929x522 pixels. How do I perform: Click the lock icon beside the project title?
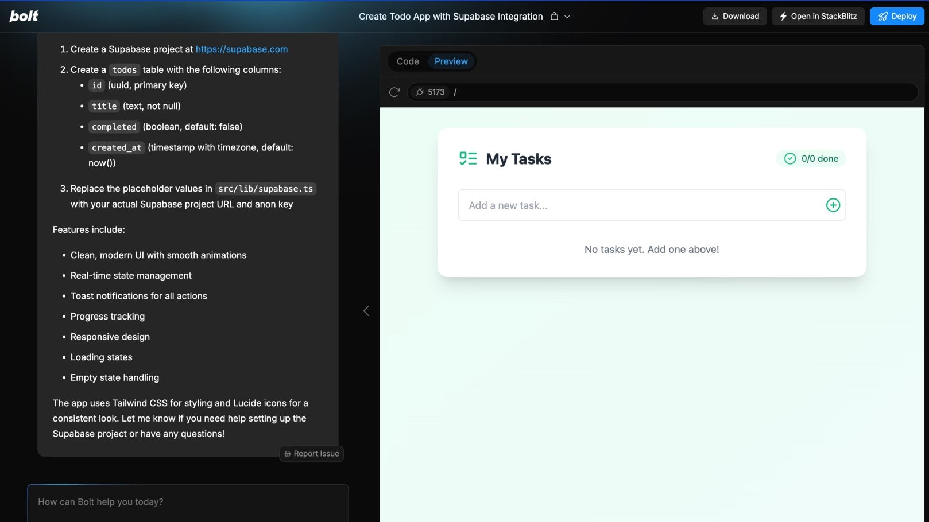[554, 16]
